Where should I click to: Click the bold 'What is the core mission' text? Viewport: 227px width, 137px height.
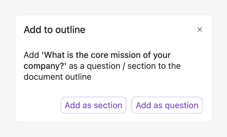pyautogui.click(x=91, y=56)
